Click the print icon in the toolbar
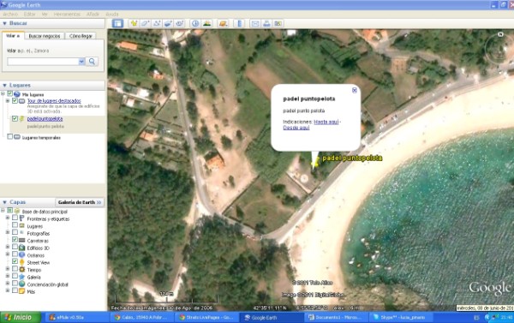514x323 pixels. [266, 23]
